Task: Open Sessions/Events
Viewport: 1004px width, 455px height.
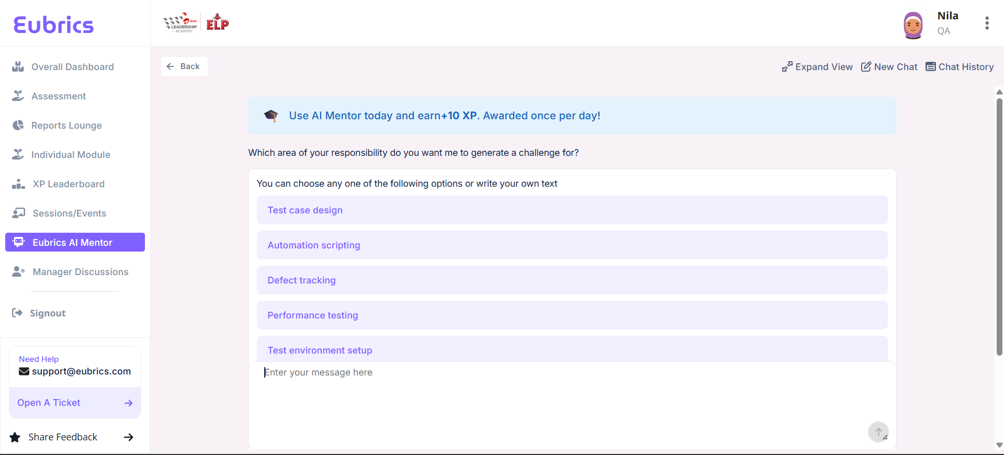Action: 69,213
